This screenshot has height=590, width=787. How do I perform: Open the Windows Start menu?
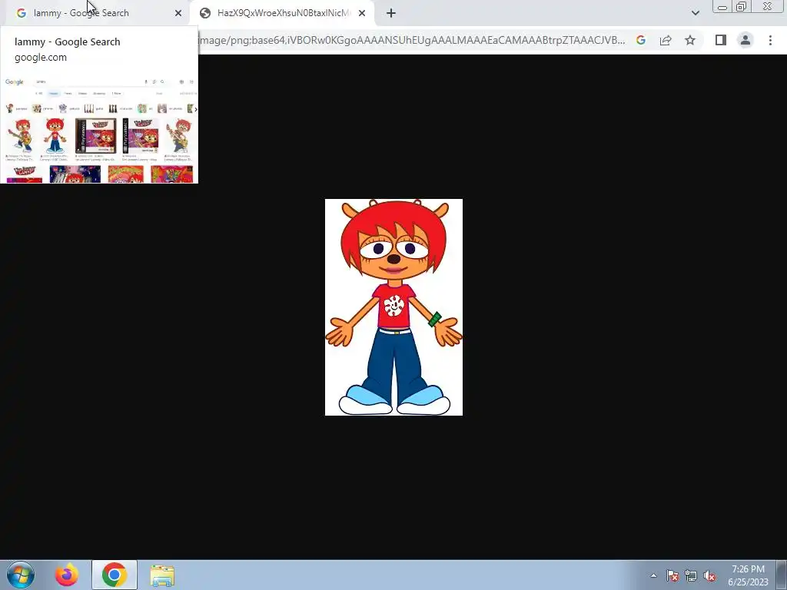[x=21, y=575]
